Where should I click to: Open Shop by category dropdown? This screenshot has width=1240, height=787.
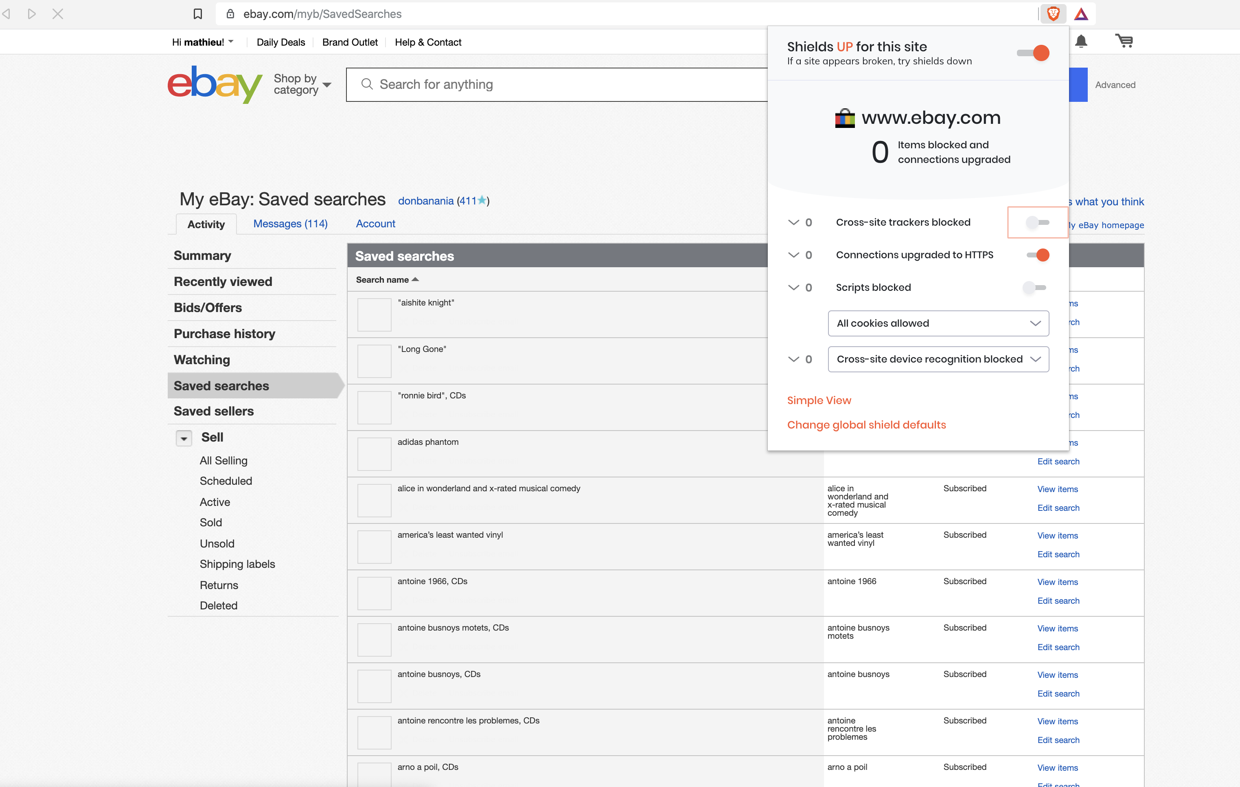(302, 84)
